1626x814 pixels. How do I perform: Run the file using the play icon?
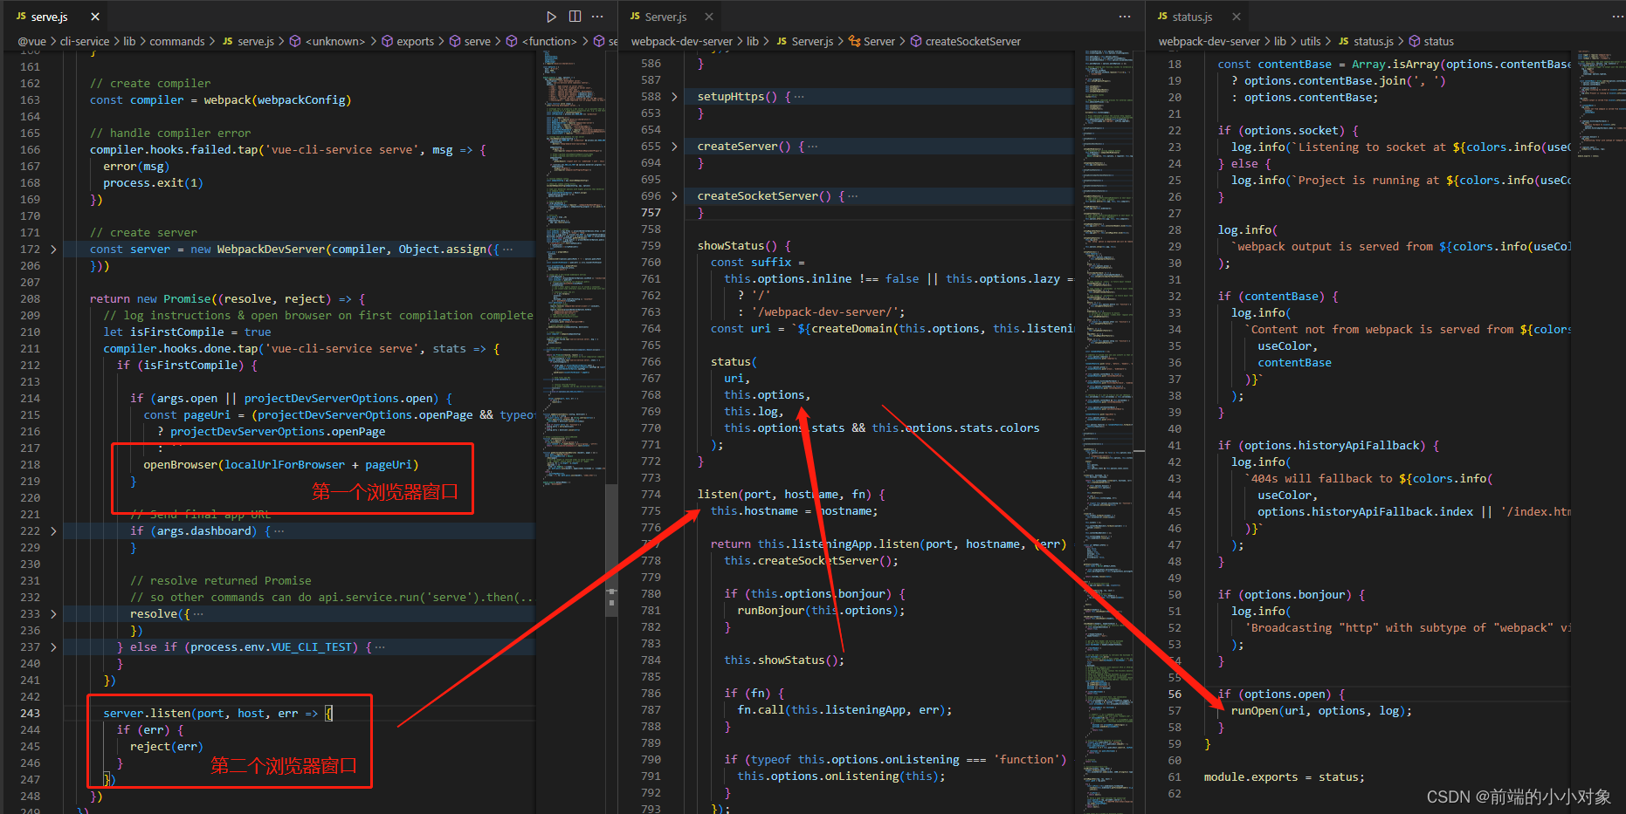click(551, 16)
